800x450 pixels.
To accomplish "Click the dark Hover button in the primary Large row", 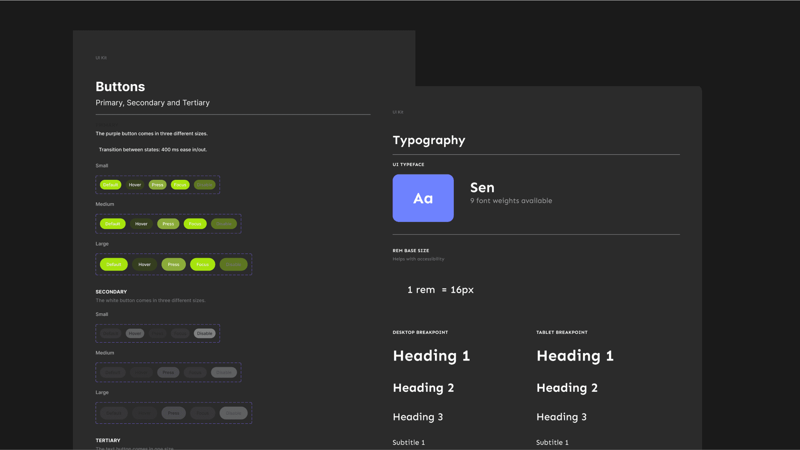I will 145,265.
